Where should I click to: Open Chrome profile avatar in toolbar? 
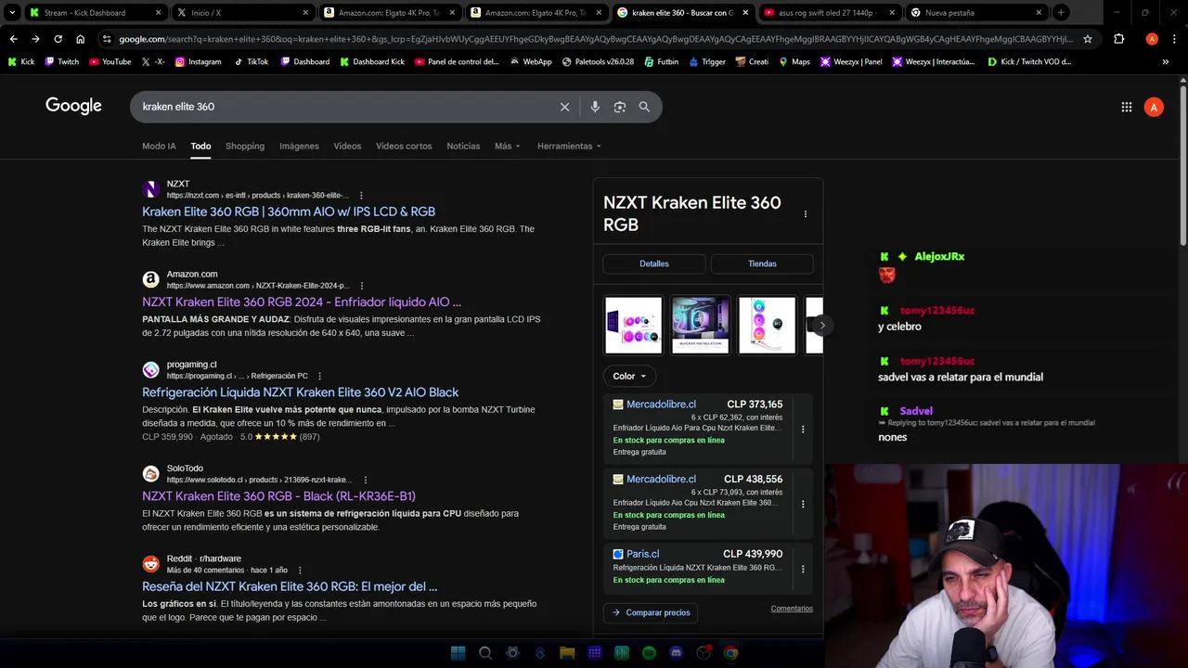click(1152, 39)
